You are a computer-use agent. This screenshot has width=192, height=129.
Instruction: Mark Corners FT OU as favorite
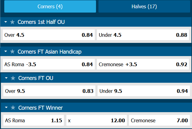tap(13, 78)
